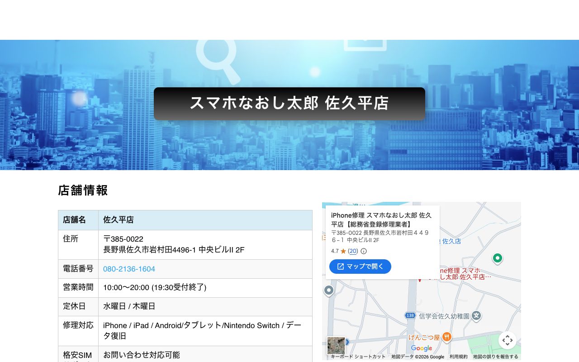This screenshot has height=362, width=579.
Task: Click the 地図データ ©2026 Google text
Action: tap(418, 357)
